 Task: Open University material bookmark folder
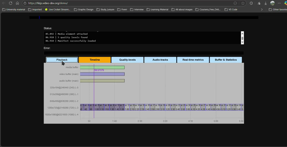point(14,9)
